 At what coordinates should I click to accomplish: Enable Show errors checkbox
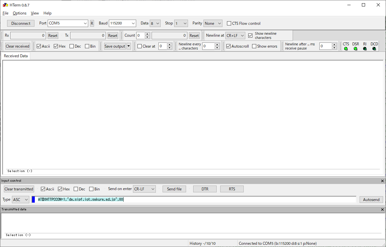[254, 46]
